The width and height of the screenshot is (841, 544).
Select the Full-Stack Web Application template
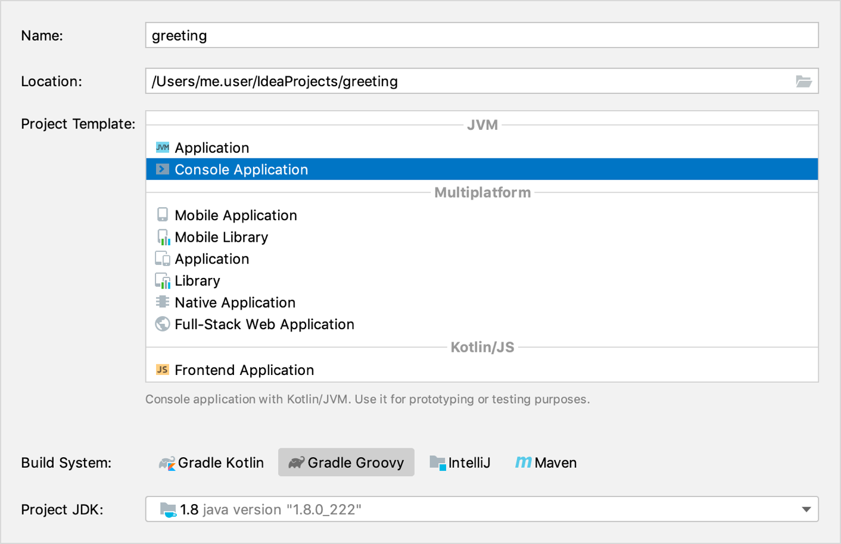pyautogui.click(x=482, y=324)
